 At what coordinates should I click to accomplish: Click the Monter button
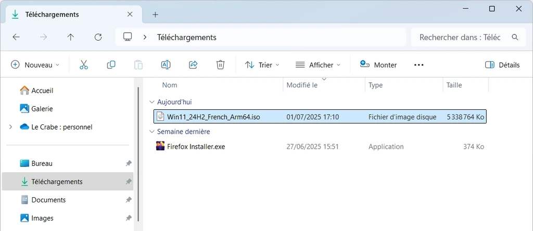[378, 65]
